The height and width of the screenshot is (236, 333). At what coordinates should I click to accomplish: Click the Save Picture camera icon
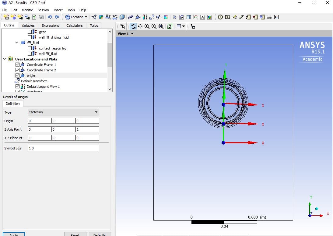(41, 17)
